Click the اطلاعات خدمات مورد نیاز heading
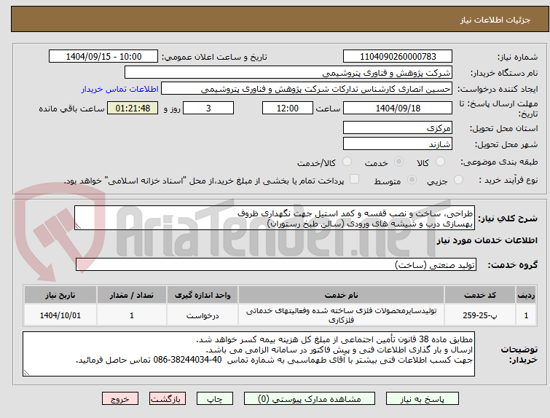 (x=487, y=240)
